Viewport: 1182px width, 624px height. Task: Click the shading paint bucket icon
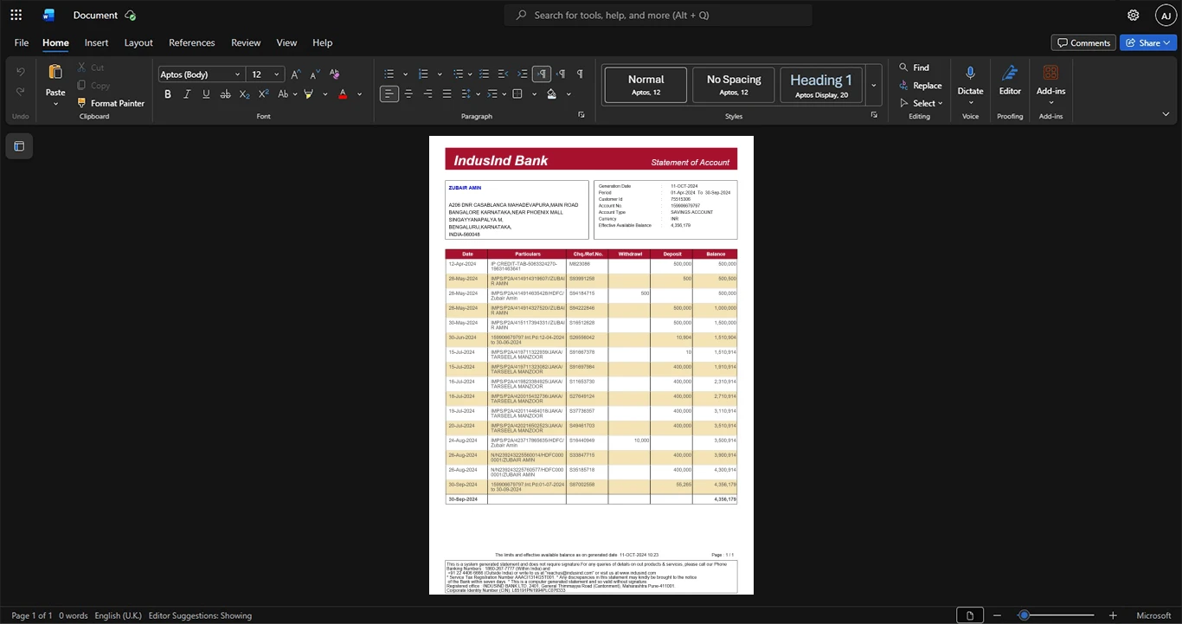tap(551, 94)
